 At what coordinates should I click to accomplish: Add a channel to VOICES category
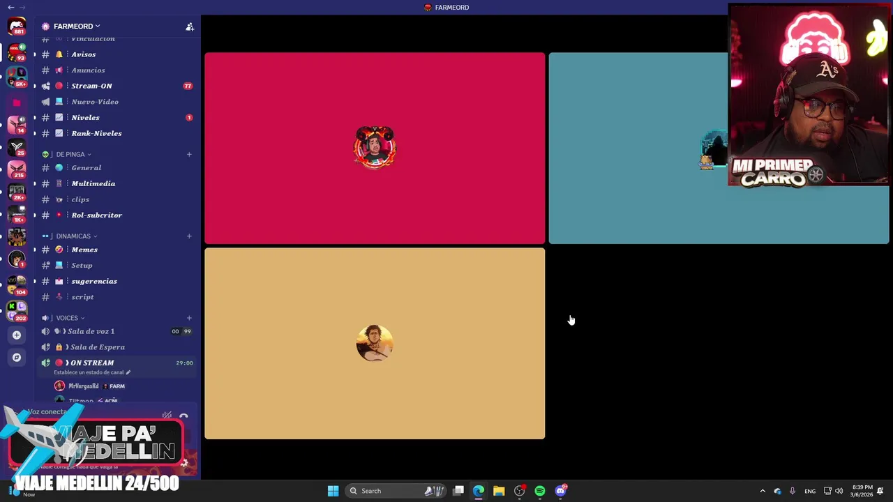click(189, 318)
